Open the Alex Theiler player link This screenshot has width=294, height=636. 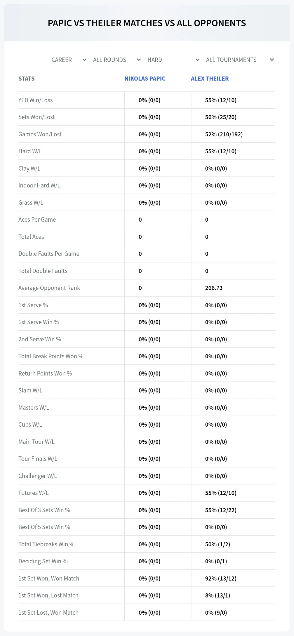(210, 79)
